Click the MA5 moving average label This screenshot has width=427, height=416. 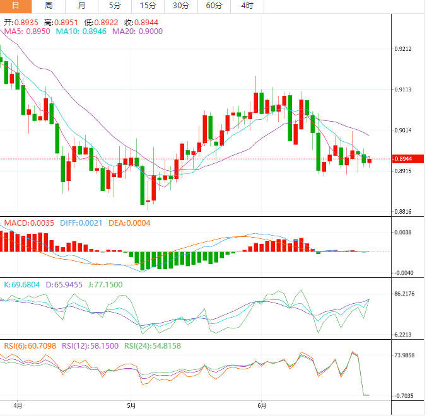(x=26, y=31)
